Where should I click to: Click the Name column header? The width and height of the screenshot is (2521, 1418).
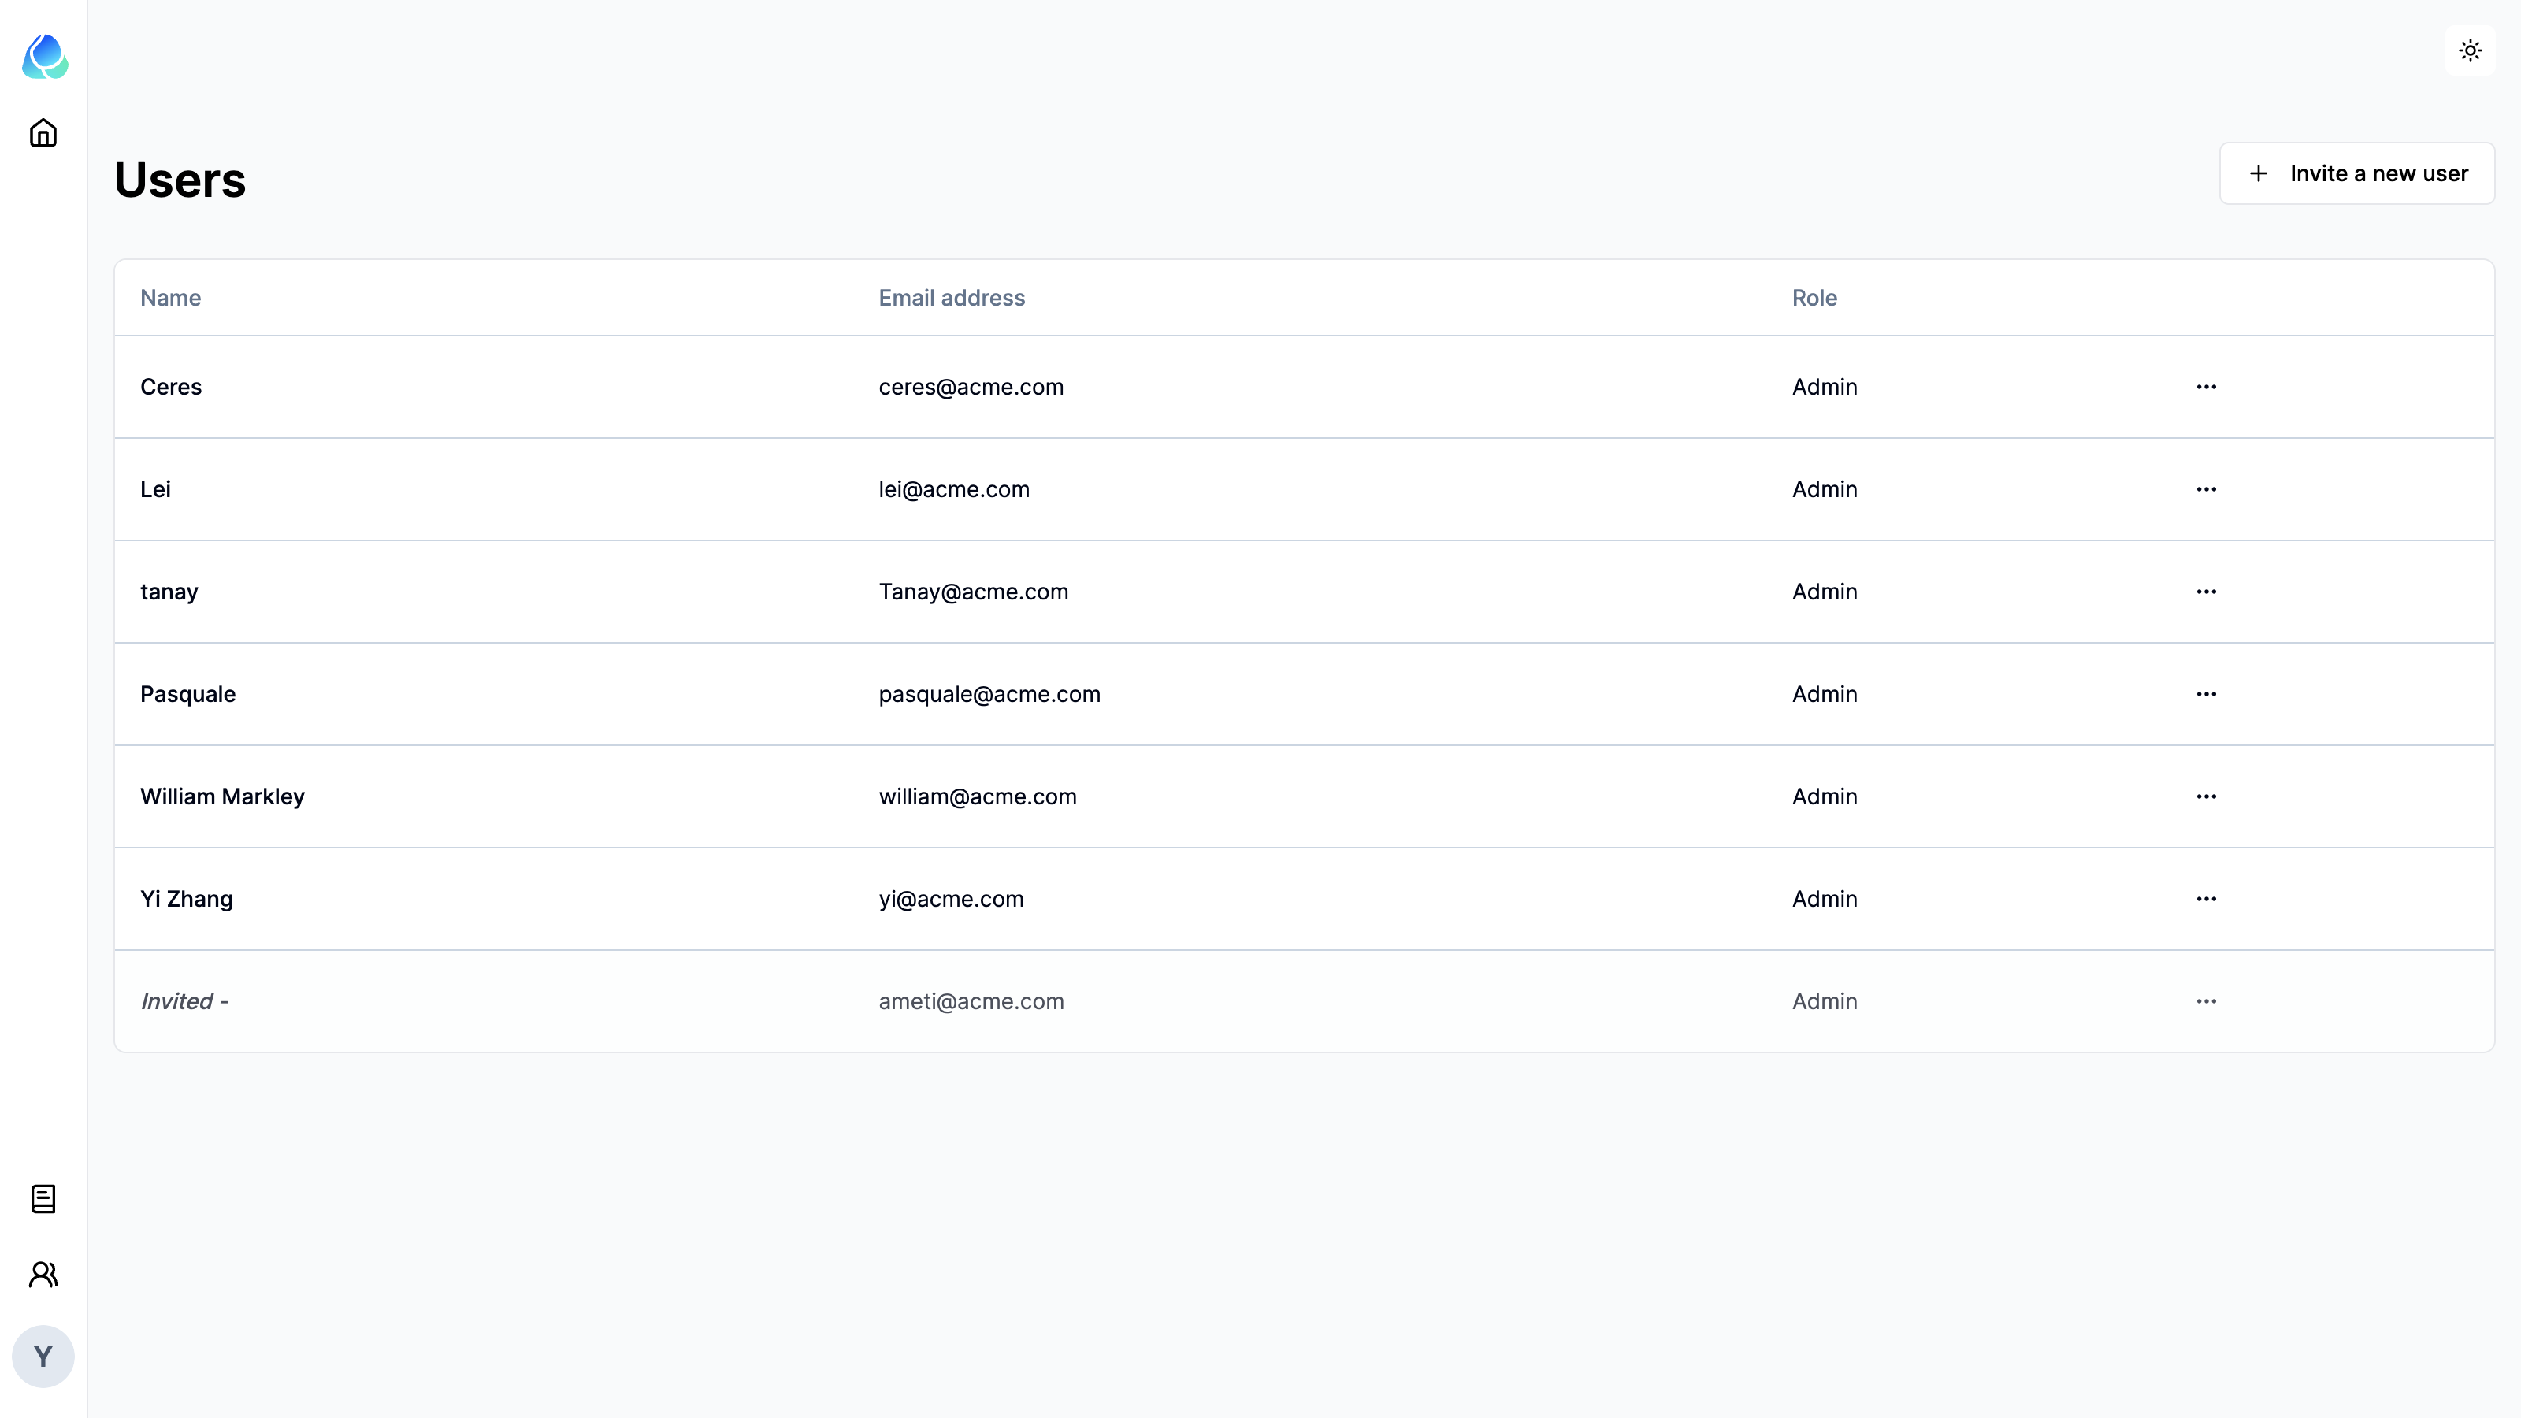point(170,298)
